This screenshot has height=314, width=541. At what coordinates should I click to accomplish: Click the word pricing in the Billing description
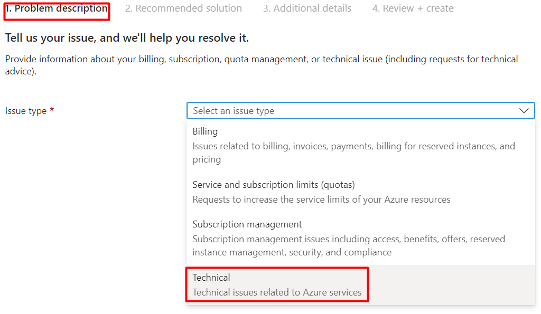[x=207, y=159]
